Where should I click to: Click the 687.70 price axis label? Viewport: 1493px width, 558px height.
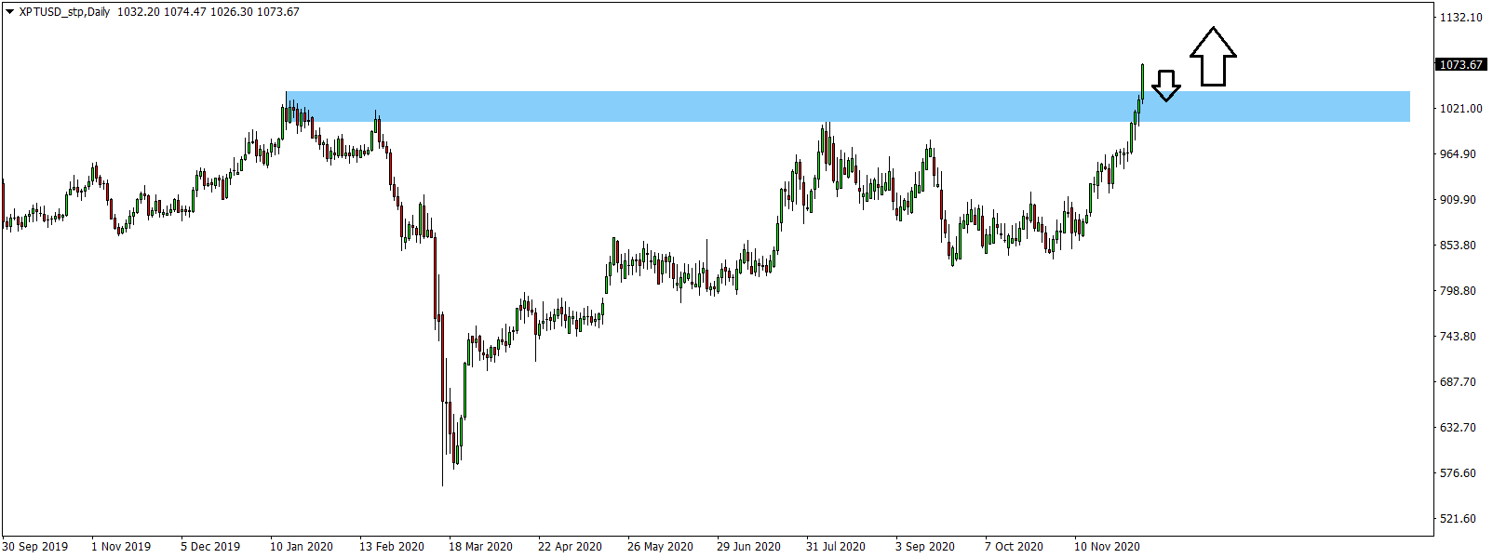pyautogui.click(x=1458, y=382)
